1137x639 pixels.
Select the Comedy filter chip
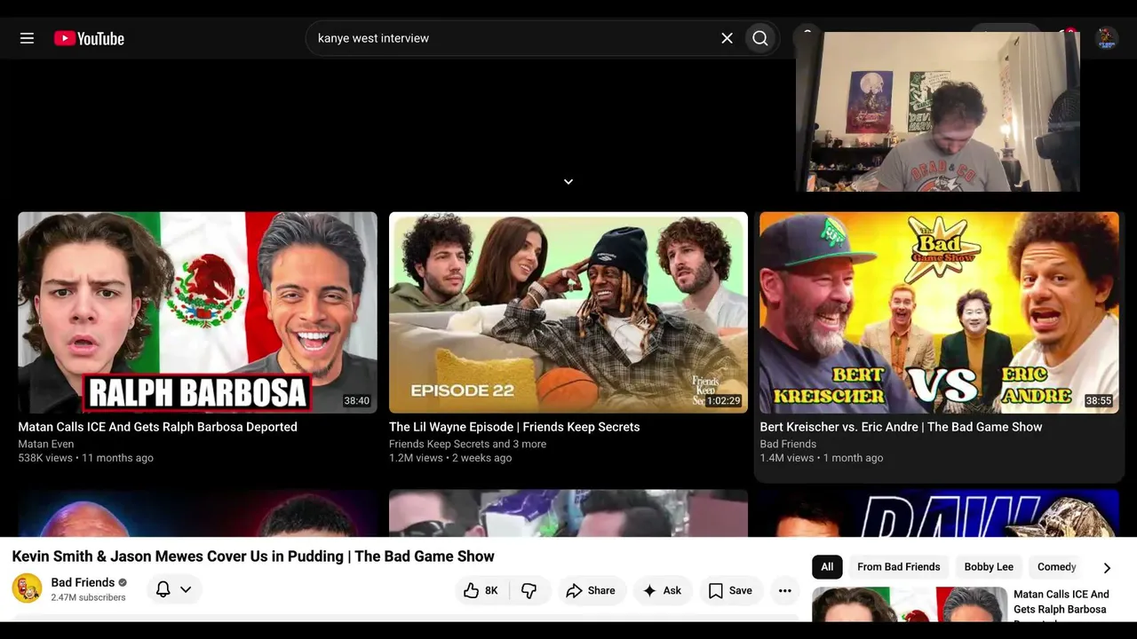click(1056, 566)
